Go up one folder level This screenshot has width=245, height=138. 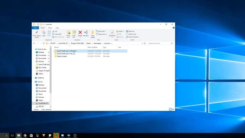click(44, 43)
